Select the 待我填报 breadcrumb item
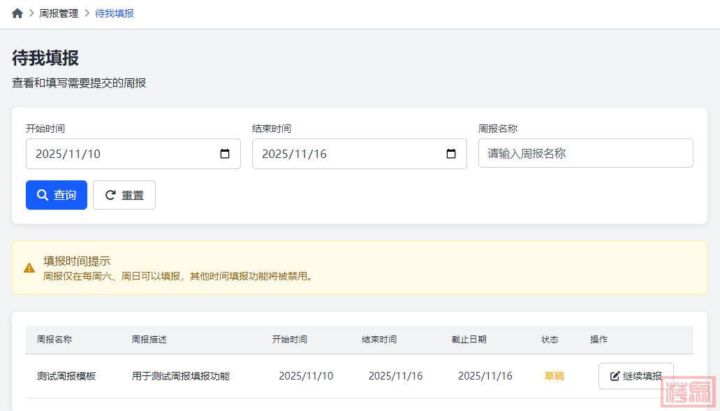This screenshot has width=720, height=411. [115, 13]
